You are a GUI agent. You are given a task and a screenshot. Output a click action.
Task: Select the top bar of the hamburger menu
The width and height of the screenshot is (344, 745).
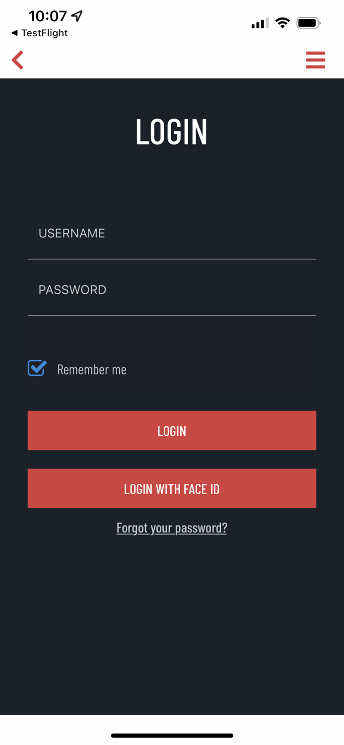coord(316,53)
